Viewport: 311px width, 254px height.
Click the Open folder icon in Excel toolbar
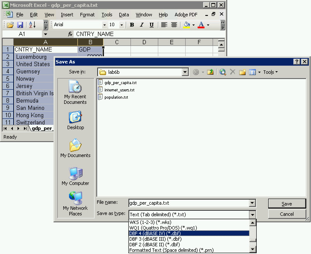point(10,25)
